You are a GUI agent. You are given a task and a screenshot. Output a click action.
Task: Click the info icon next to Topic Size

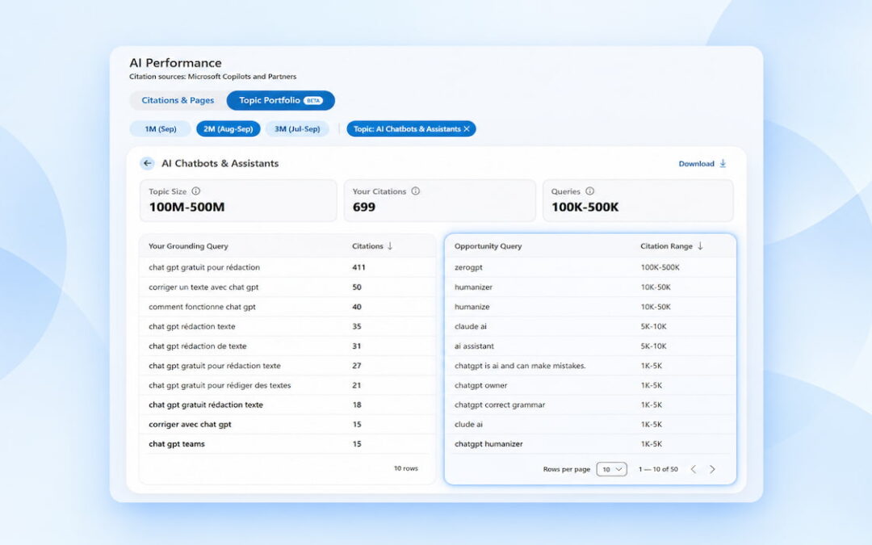(x=195, y=191)
